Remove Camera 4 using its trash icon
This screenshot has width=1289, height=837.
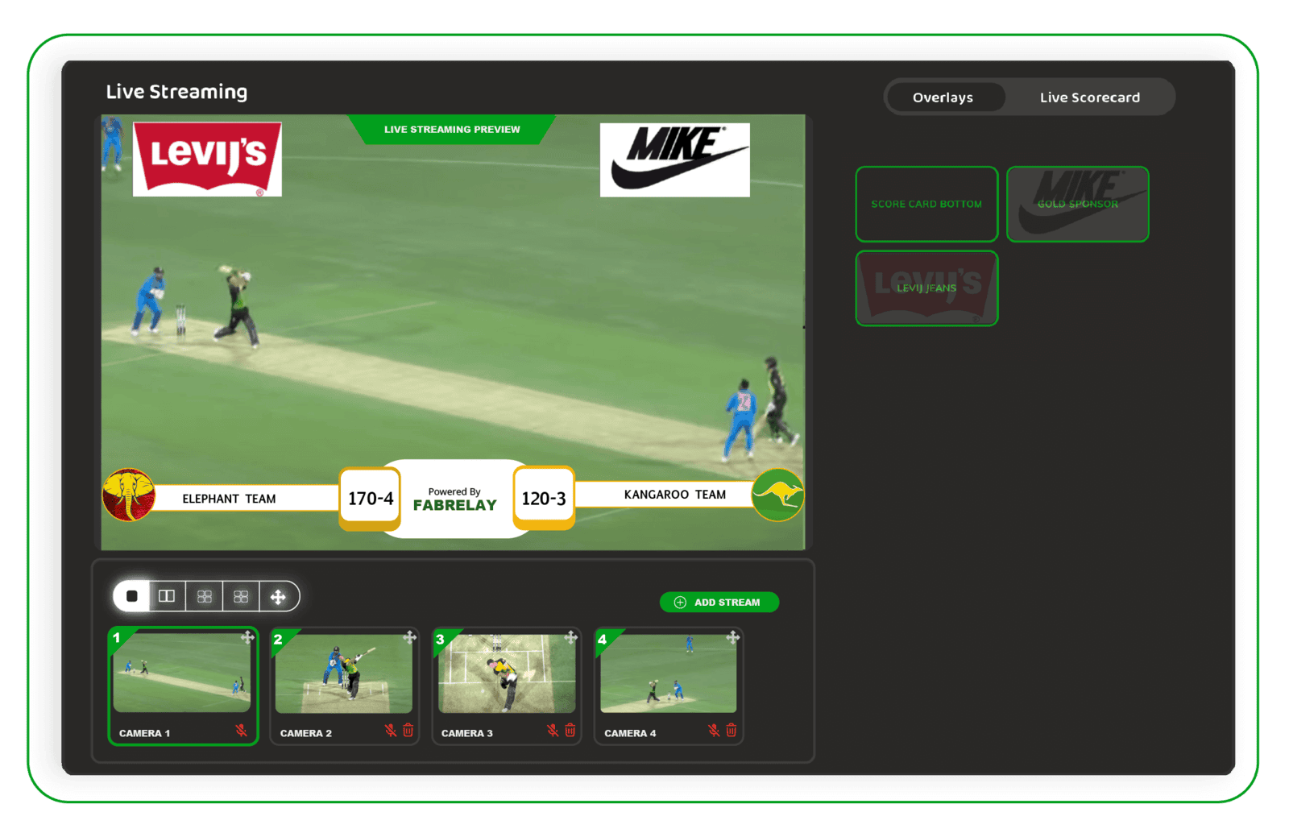point(732,731)
